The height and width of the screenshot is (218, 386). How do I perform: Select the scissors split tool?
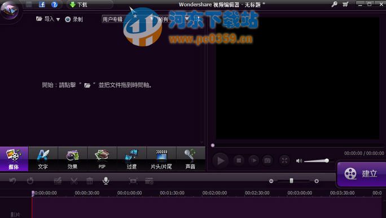click(x=74, y=181)
